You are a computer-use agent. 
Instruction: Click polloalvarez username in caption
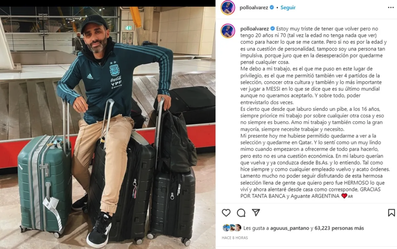[254, 29]
